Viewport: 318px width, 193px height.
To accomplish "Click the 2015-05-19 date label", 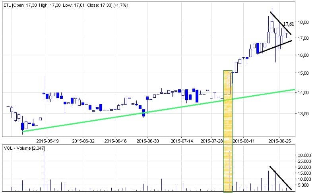I will 47,141.
